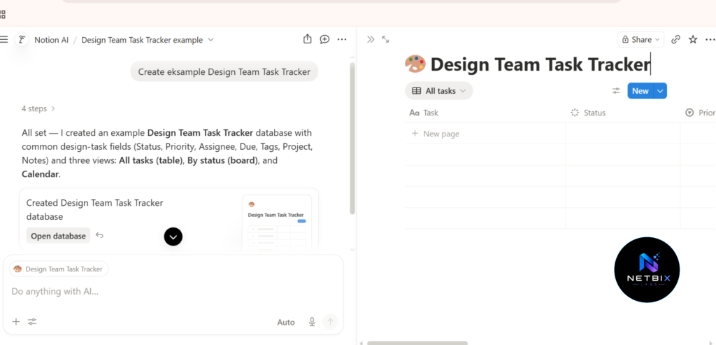Click the Design Team Task Tracker context chip
Screen dimensions: 716x345
point(59,269)
